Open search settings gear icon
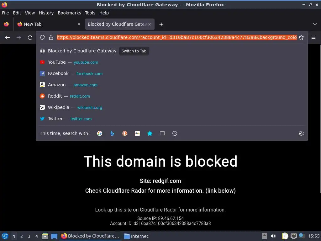321x241 pixels. pos(301,133)
